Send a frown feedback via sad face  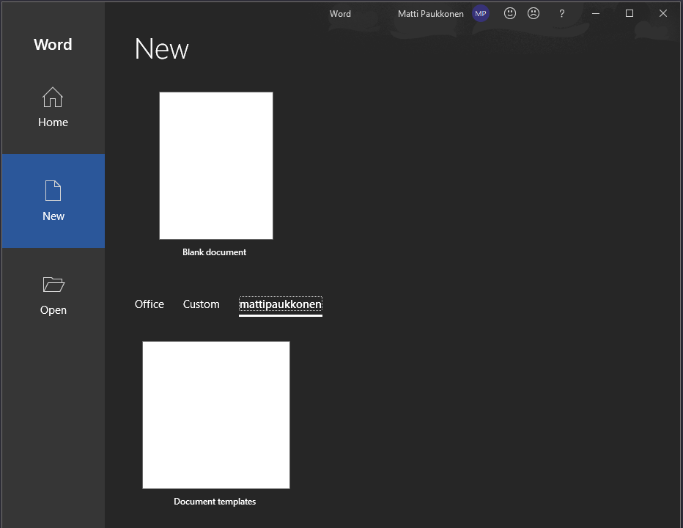[534, 13]
